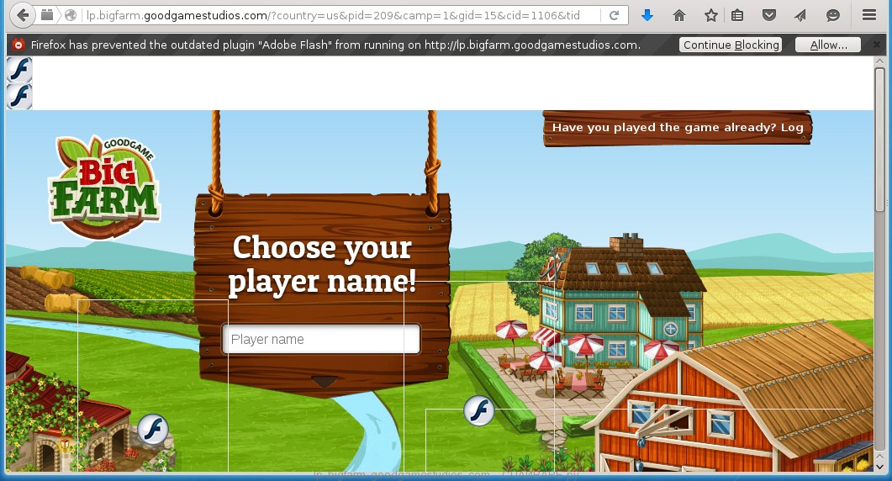Click the Goodgame Big Farm logo

click(103, 187)
